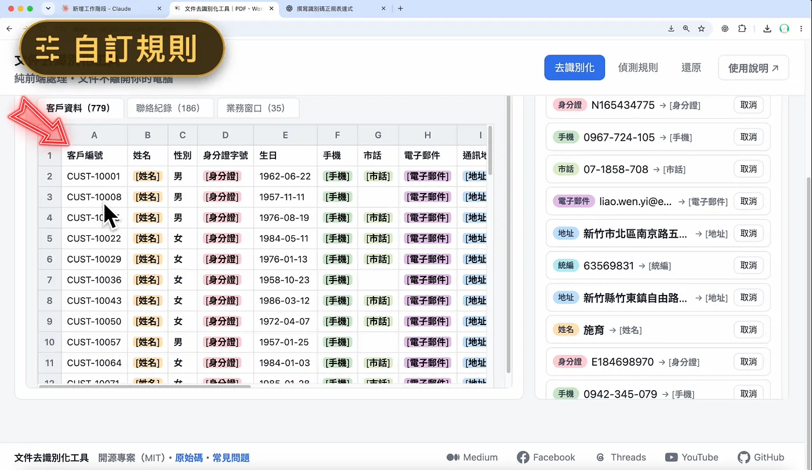Open the Threads icon link in footer
The width and height of the screenshot is (812, 470).
click(621, 457)
